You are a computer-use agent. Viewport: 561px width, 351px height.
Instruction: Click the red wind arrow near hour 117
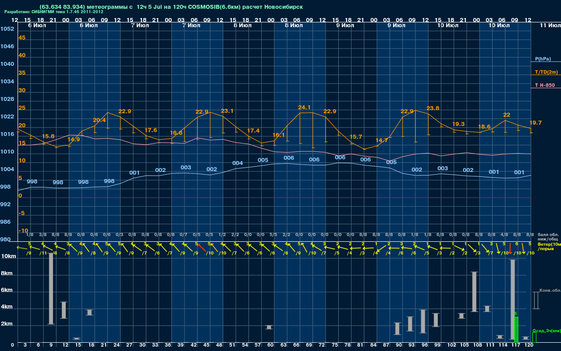coord(510,248)
